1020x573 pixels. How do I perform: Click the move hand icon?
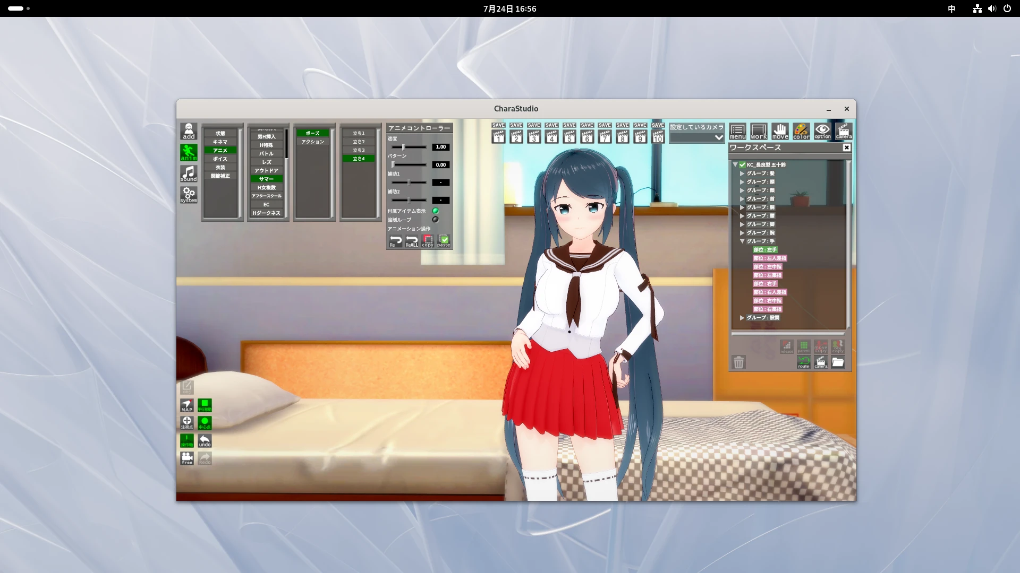pyautogui.click(x=780, y=131)
